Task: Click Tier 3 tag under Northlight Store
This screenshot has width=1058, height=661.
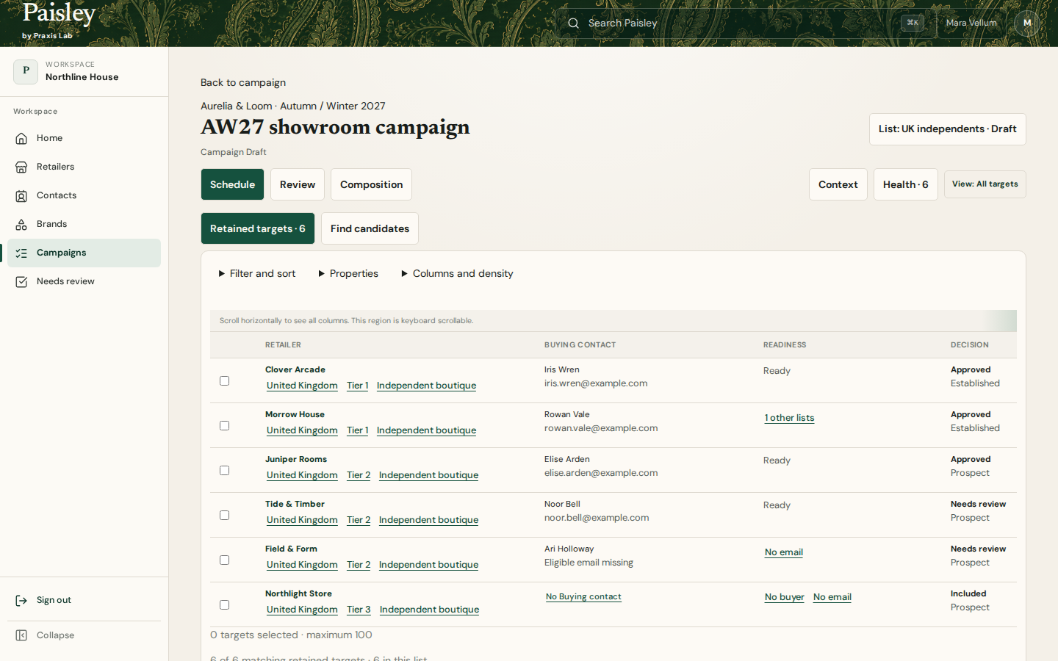Action: pos(359,610)
